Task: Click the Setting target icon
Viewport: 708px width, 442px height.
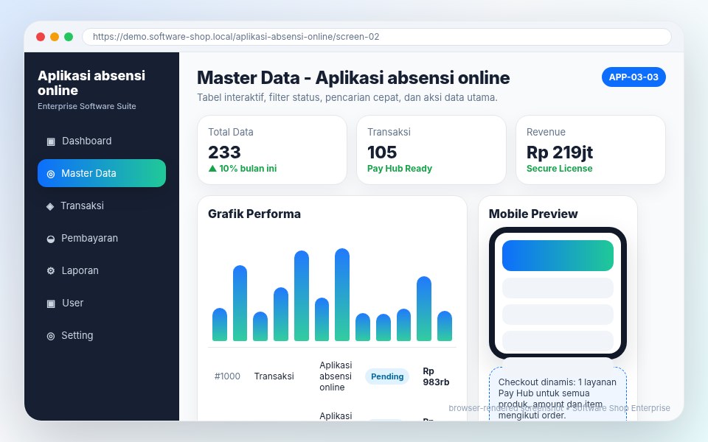Action: (x=51, y=336)
